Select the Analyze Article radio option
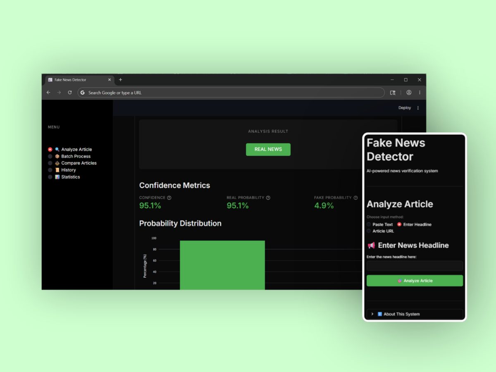The width and height of the screenshot is (496, 372). pos(50,149)
